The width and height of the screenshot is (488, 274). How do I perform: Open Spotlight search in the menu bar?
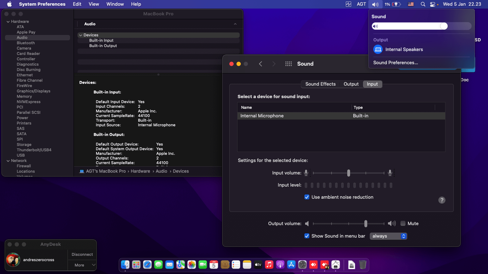pyautogui.click(x=423, y=4)
